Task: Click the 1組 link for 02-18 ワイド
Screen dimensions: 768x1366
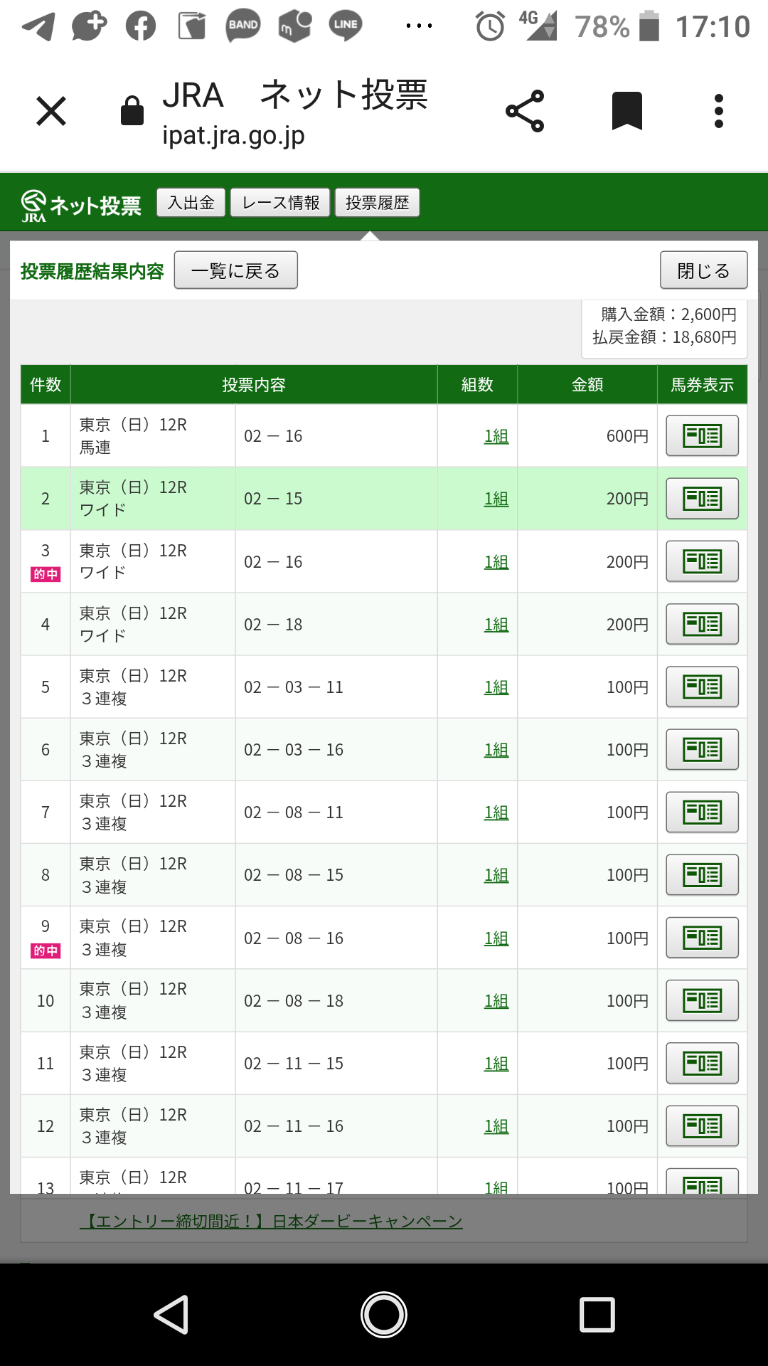Action: [496, 625]
